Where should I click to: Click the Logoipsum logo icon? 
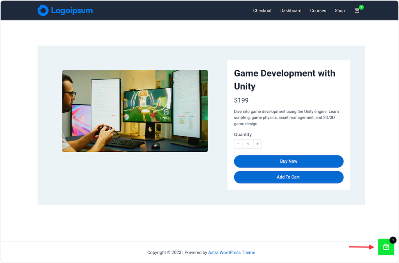pos(43,11)
